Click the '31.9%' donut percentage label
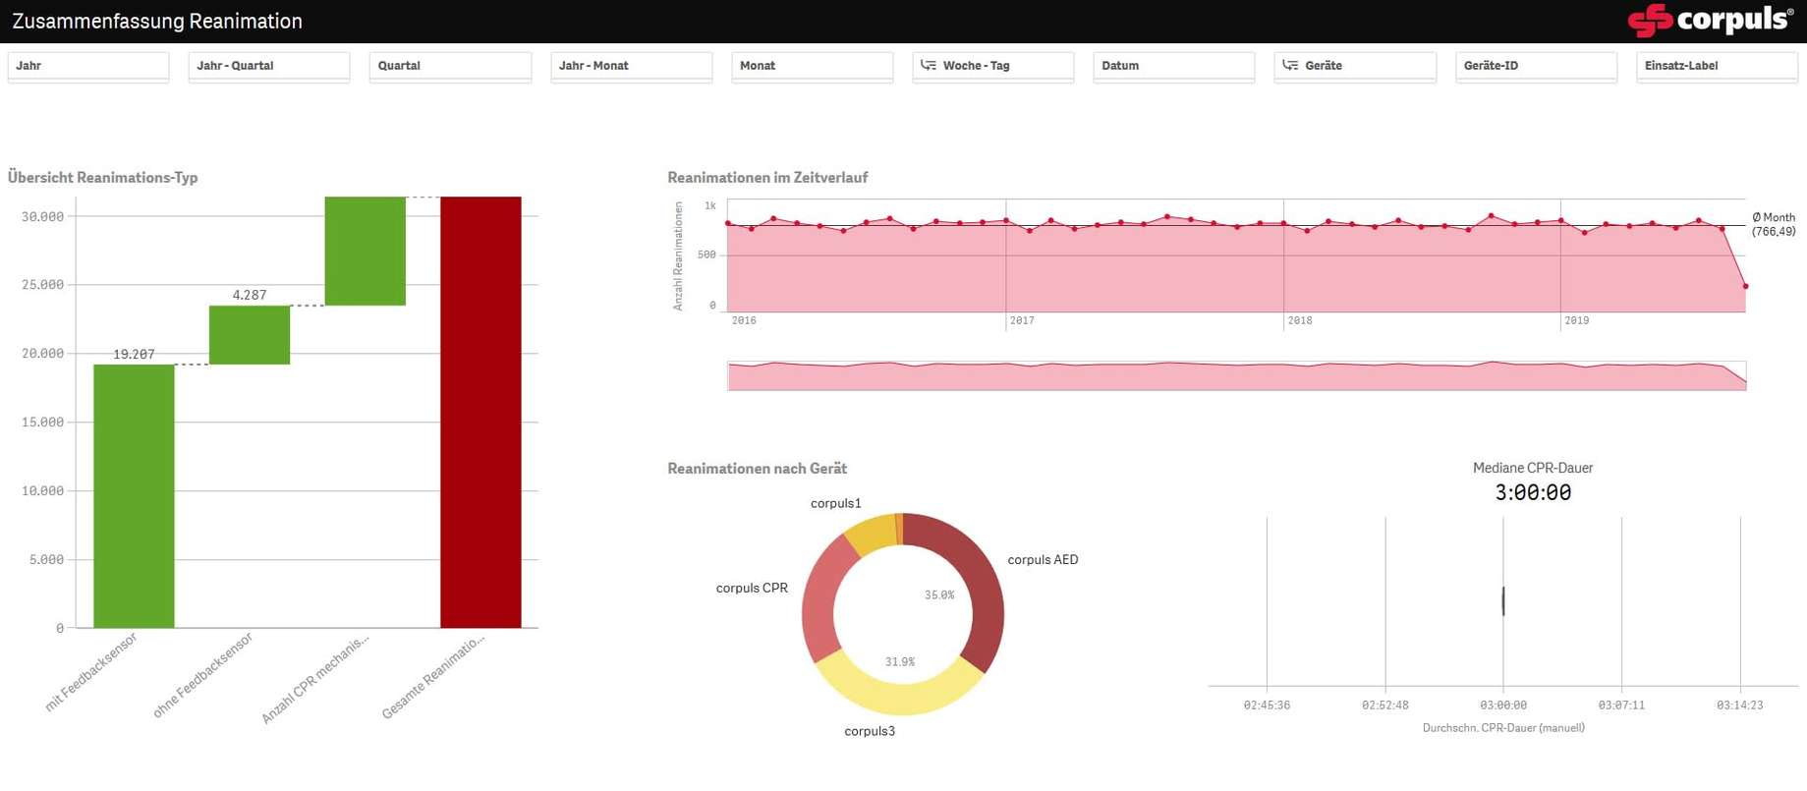 point(900,662)
